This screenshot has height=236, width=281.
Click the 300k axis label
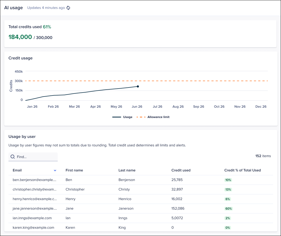[x=19, y=81]
